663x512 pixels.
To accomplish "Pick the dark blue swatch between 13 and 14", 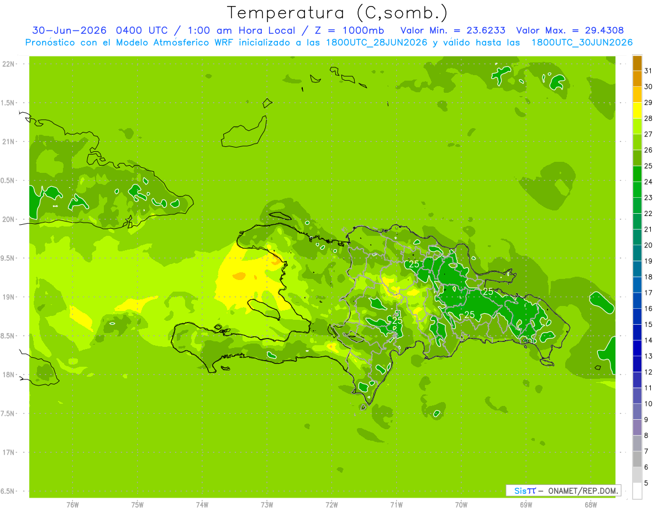I will tap(637, 348).
